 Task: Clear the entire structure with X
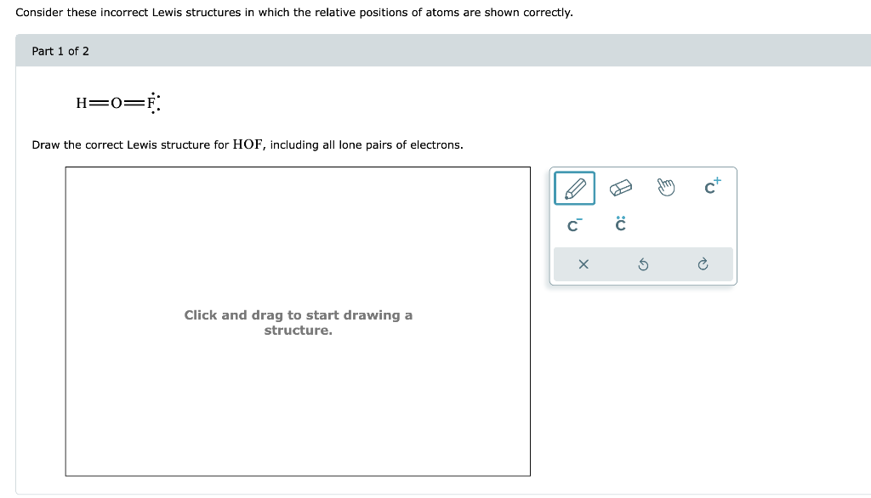tap(584, 264)
